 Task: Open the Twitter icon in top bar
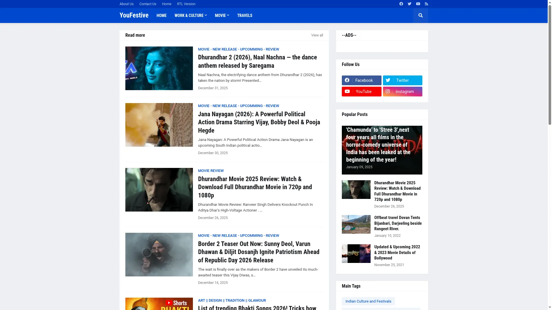tap(409, 4)
